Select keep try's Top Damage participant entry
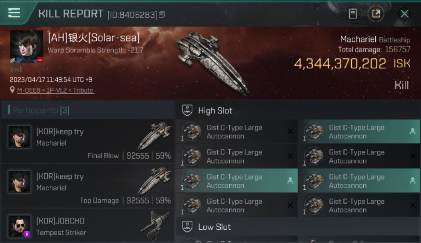The height and width of the screenshot is (243, 421). click(x=88, y=186)
